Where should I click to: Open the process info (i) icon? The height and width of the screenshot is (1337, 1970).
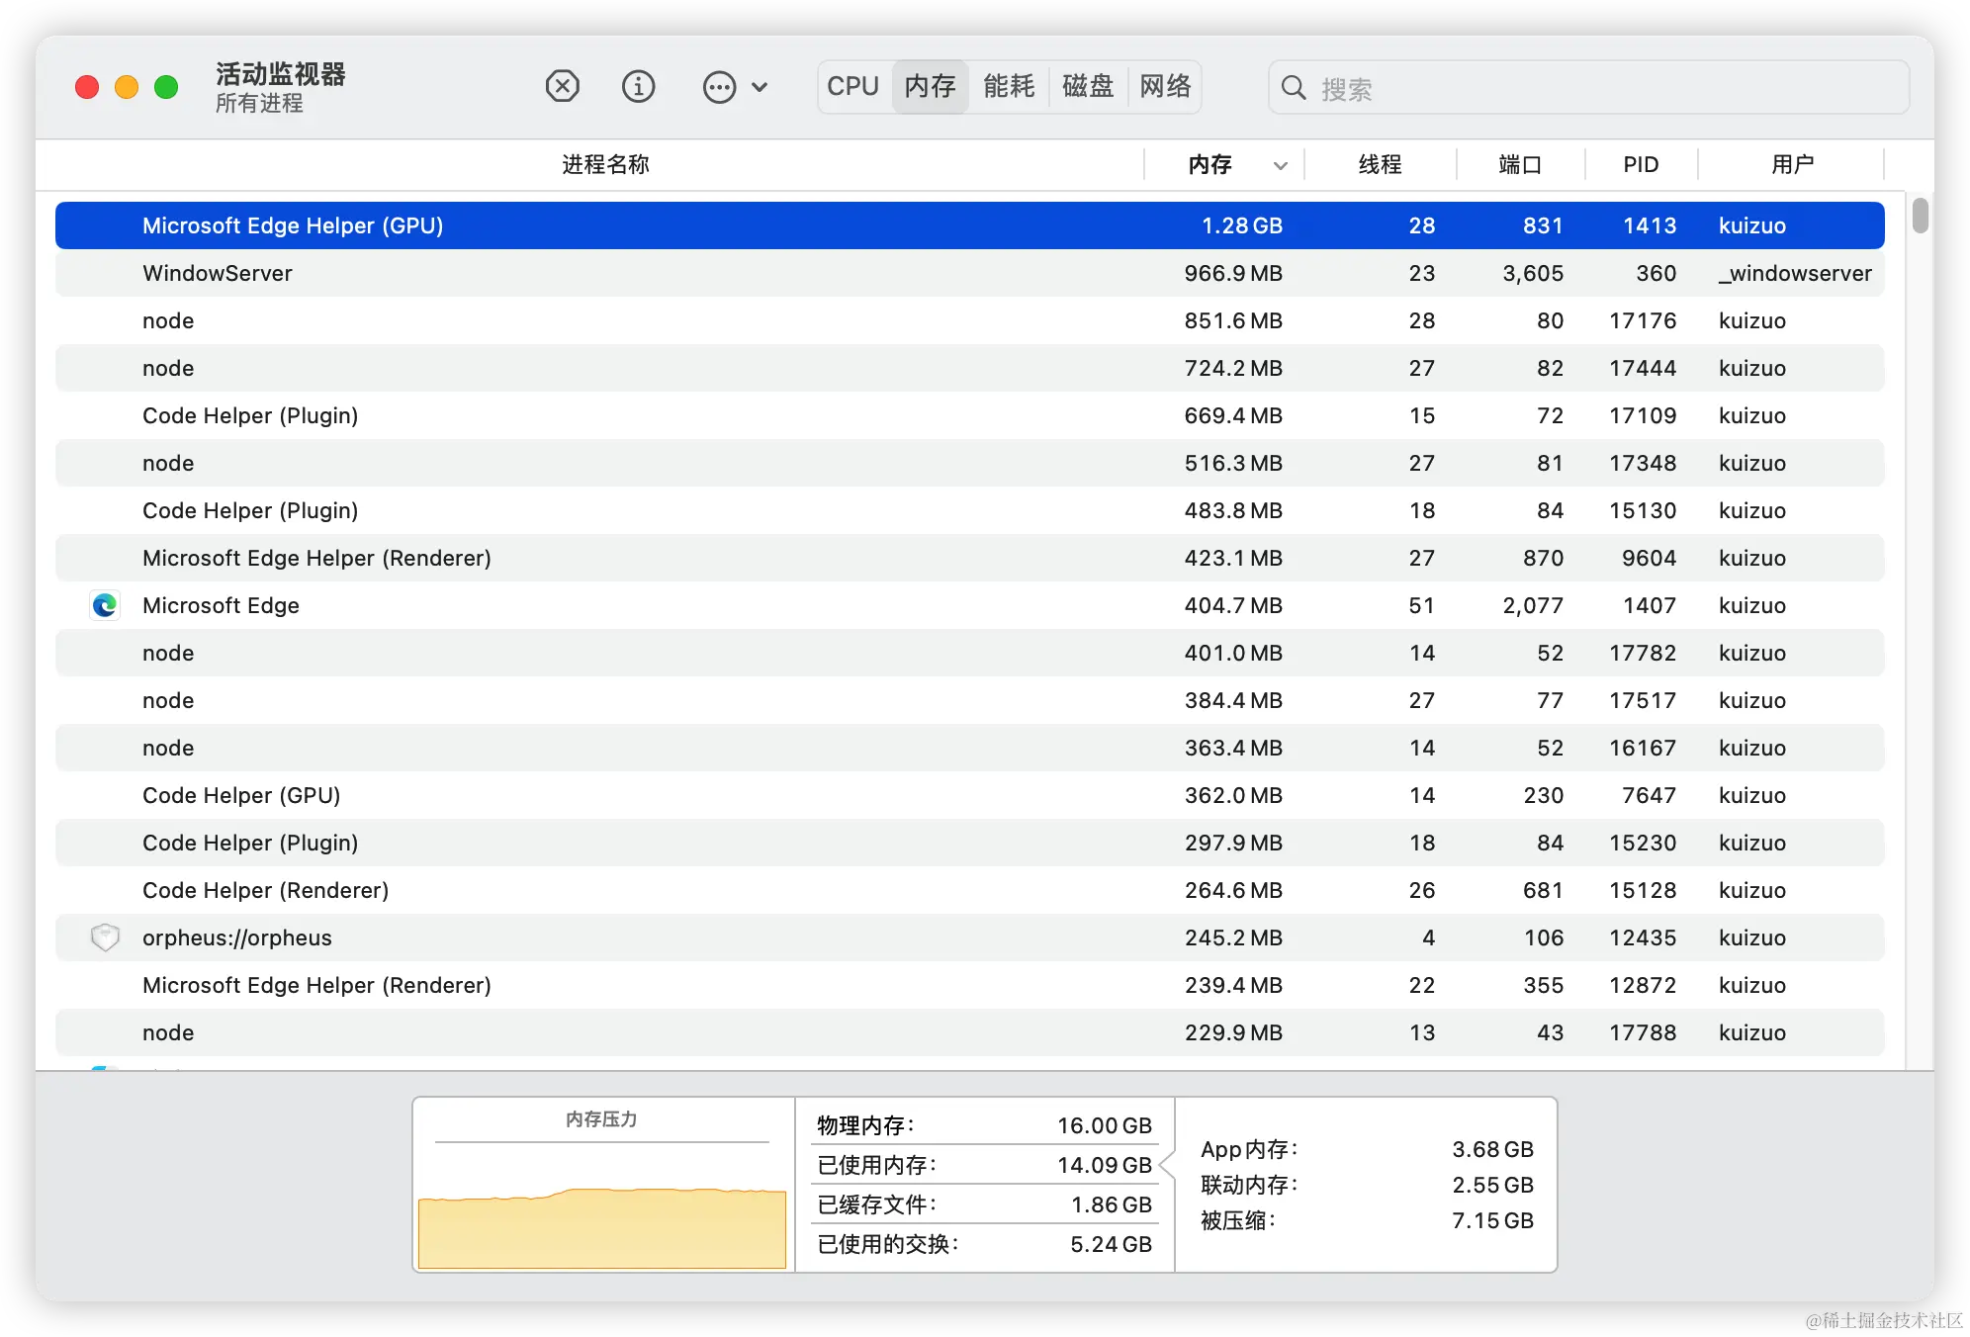click(x=638, y=87)
